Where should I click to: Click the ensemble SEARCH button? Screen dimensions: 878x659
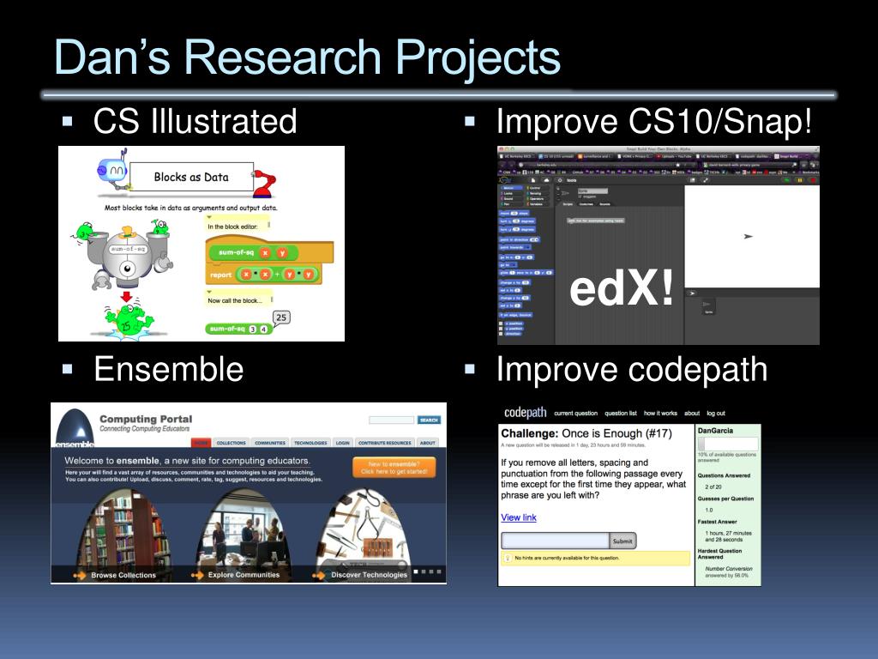point(429,420)
